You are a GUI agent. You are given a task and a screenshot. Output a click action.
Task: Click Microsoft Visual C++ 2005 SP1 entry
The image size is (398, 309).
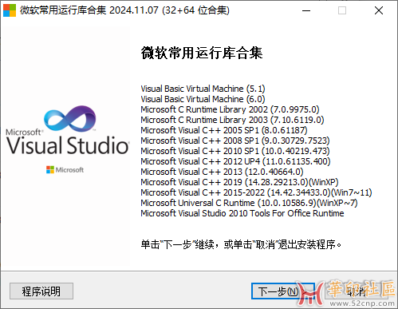[x=224, y=130]
